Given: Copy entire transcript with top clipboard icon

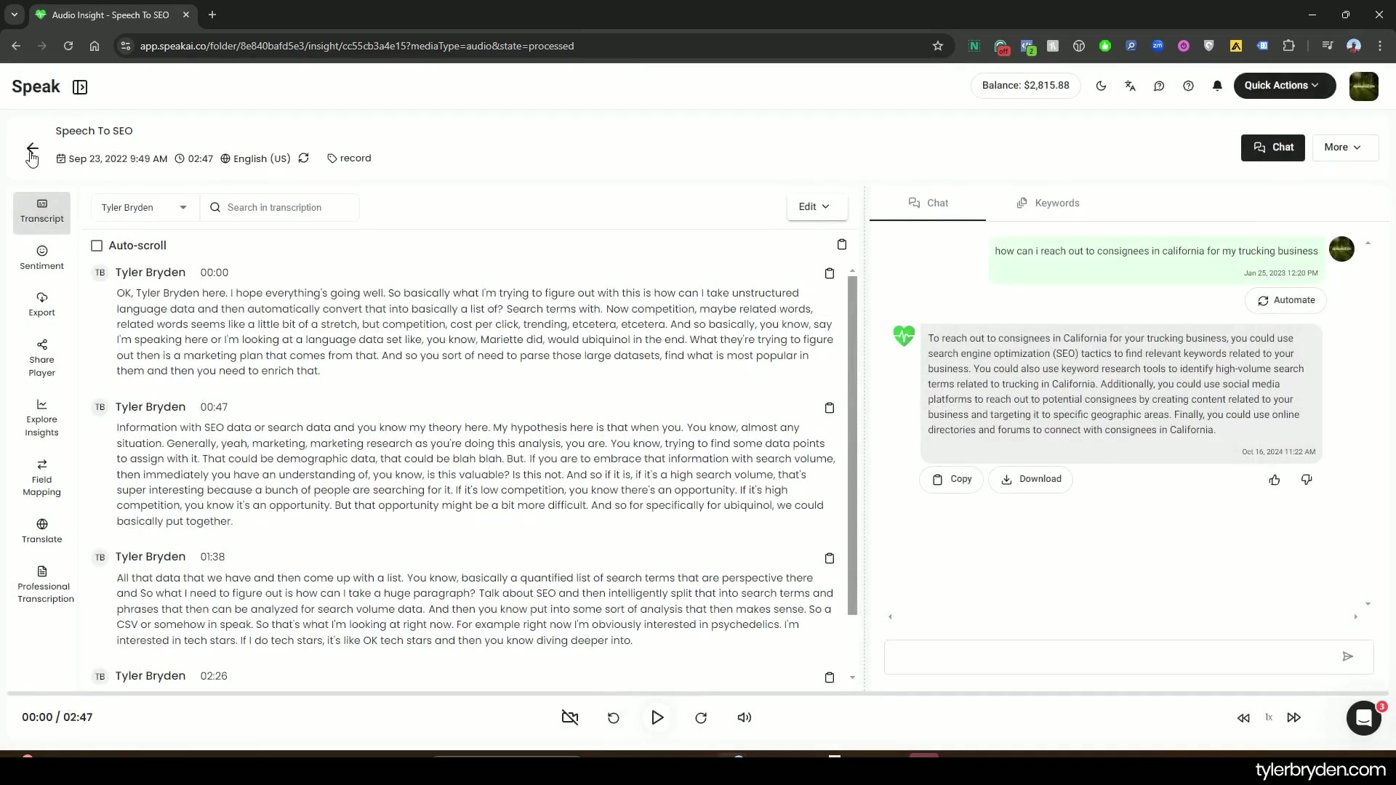Looking at the screenshot, I should tap(841, 244).
